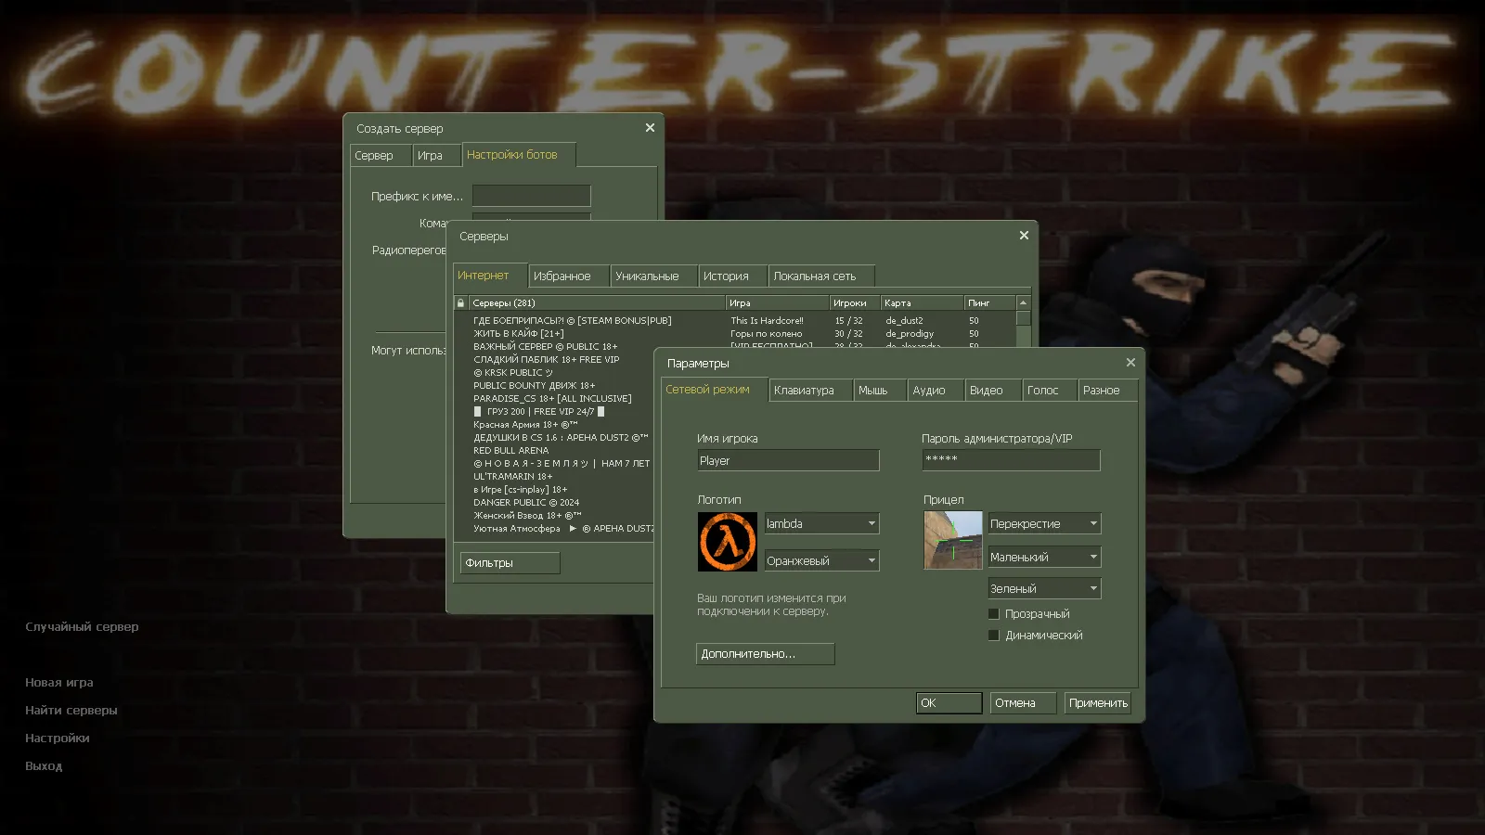Switch to the Клавиатура tab

(804, 391)
